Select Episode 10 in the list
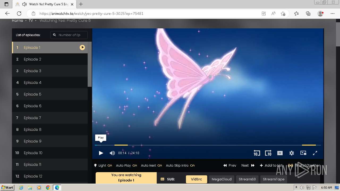This screenshot has height=191, width=340. 50,153
